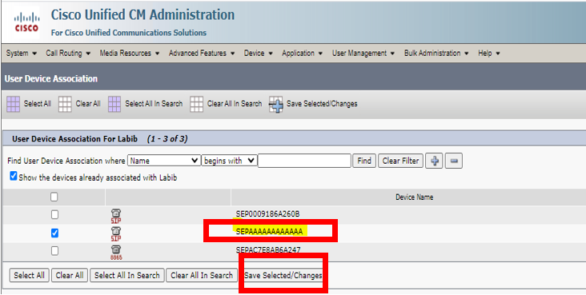Click bottom Select All In Search button
This screenshot has height=295, width=586.
(x=127, y=276)
